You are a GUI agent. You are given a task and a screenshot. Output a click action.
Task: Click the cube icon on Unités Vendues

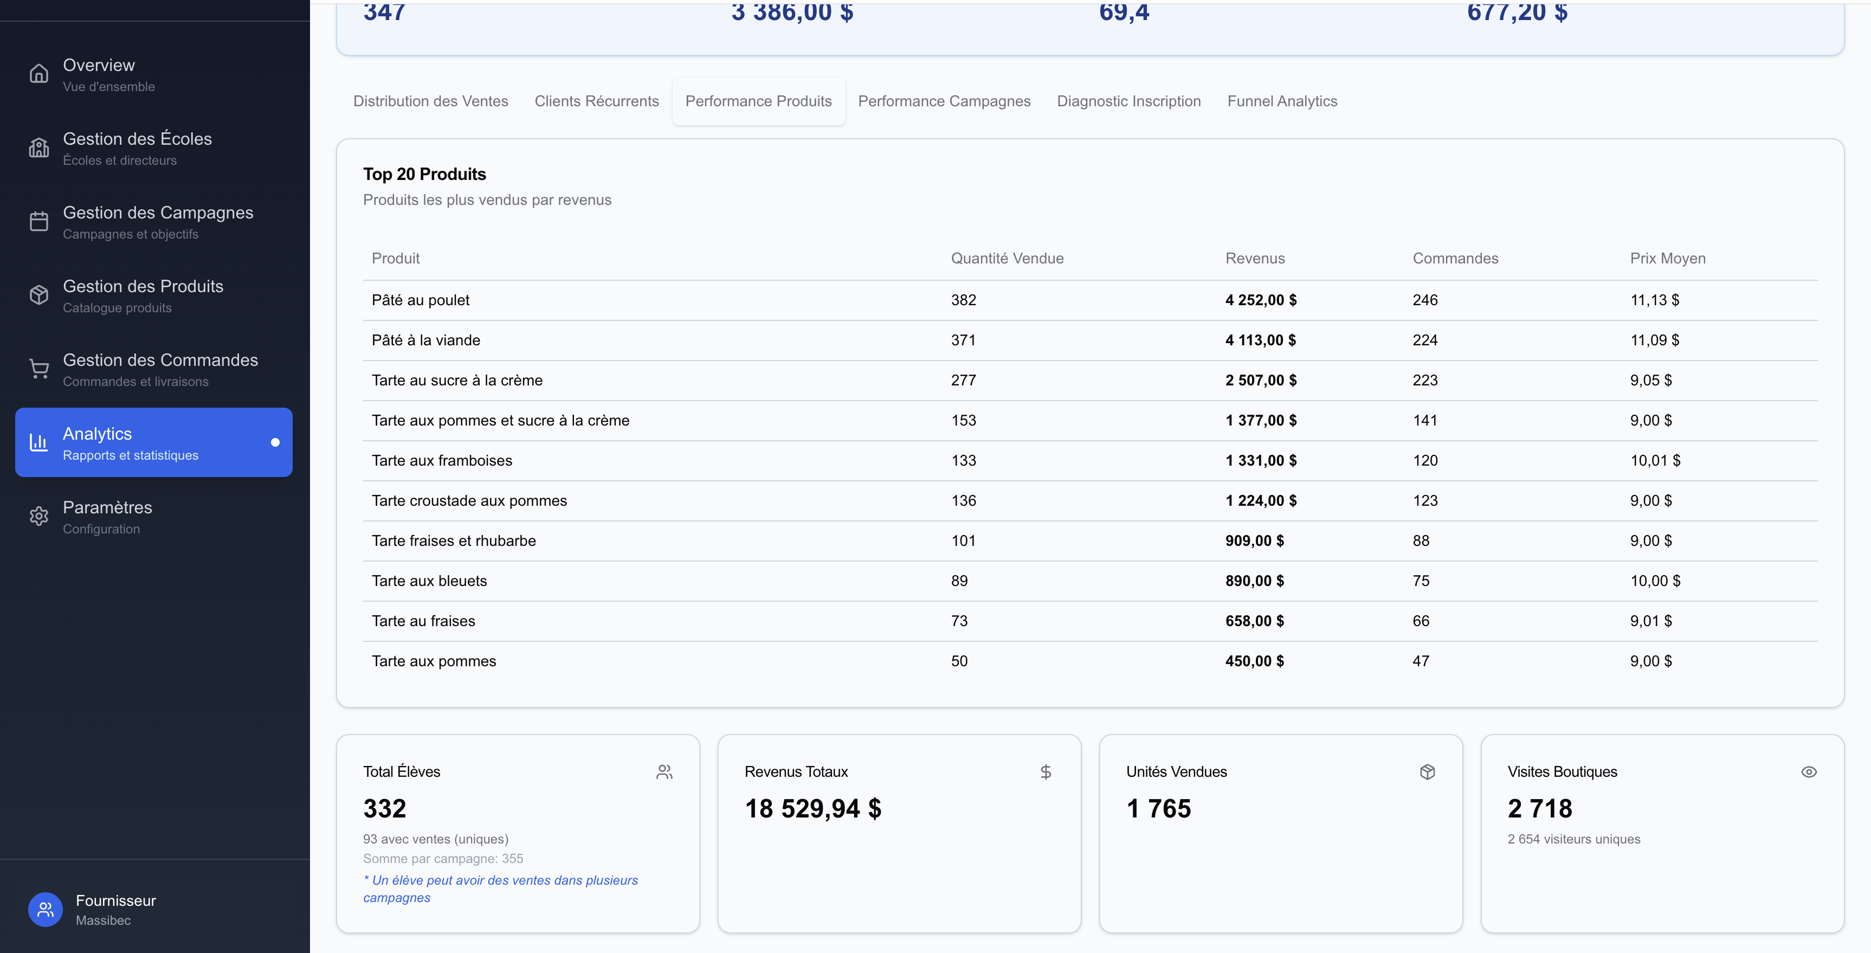[x=1427, y=771]
